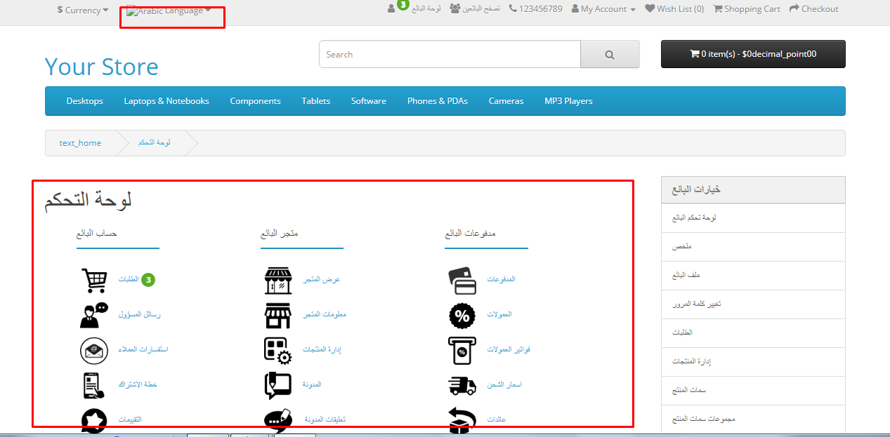The height and width of the screenshot is (437, 890).
Task: Select تغيير كلمة المرور in the sidebar
Action: click(753, 304)
